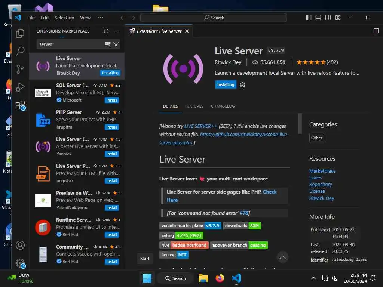Select Live Server in the extensions list
This screenshot has height=287, width=383.
pyautogui.click(x=77, y=66)
